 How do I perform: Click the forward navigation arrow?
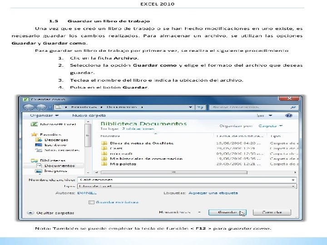41,107
